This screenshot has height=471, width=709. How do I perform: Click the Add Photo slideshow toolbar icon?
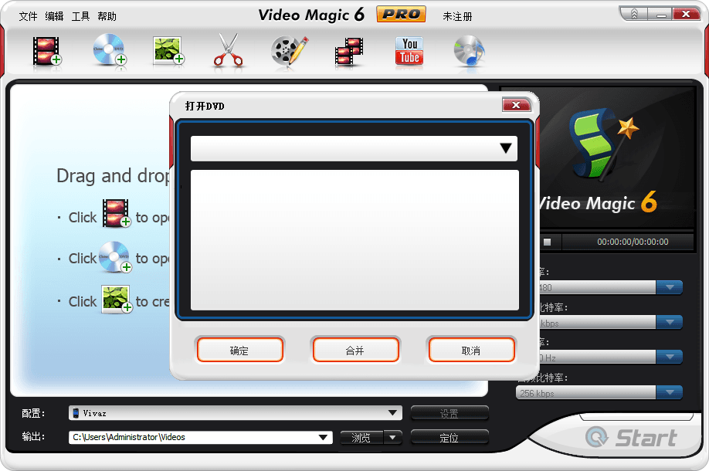(x=168, y=51)
